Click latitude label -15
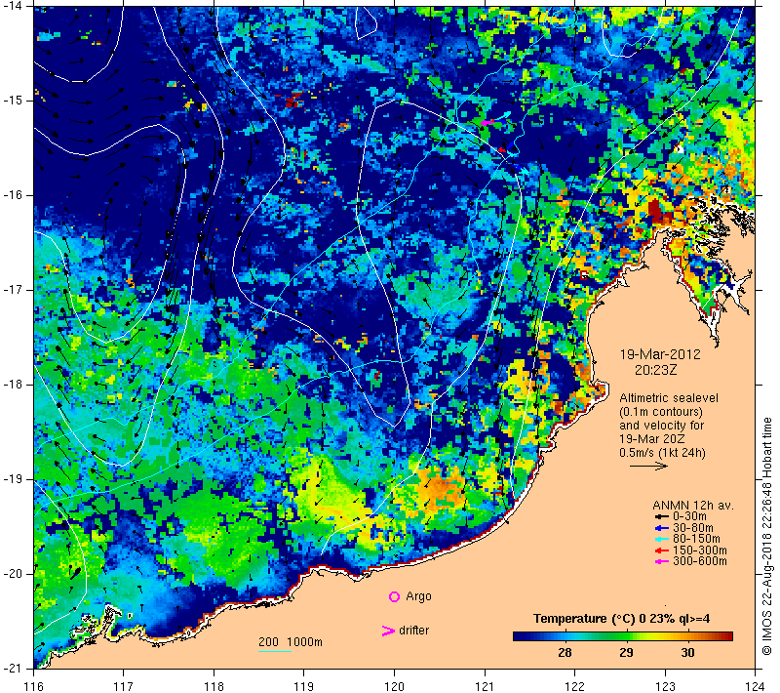The image size is (780, 693). click(x=12, y=101)
